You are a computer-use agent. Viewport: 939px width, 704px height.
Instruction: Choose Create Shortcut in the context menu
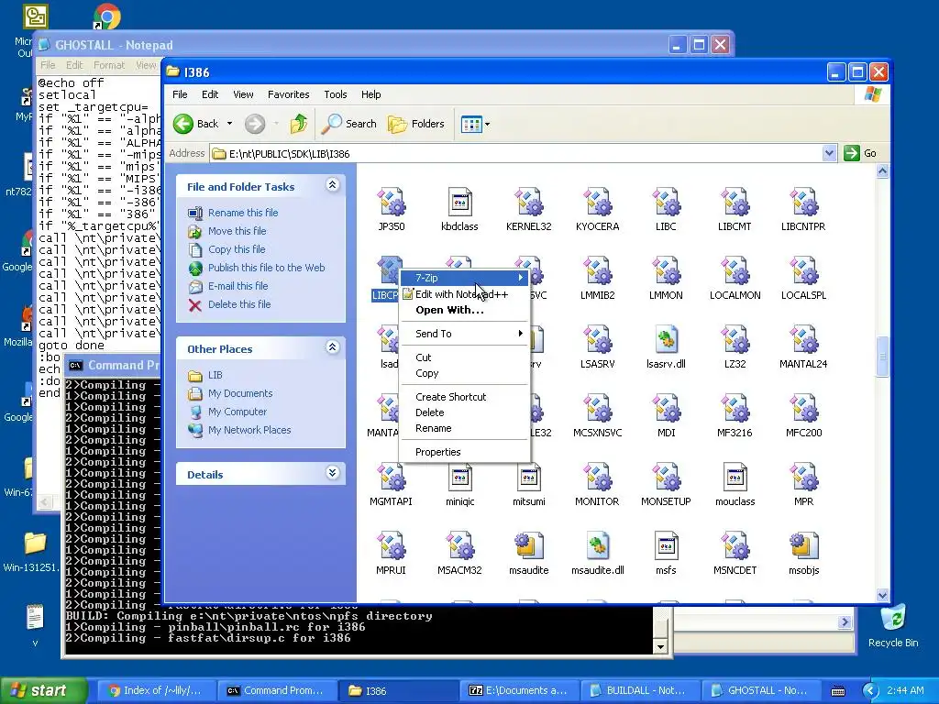[x=465, y=397]
